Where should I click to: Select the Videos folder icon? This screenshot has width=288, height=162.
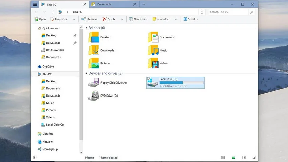pyautogui.click(x=153, y=63)
